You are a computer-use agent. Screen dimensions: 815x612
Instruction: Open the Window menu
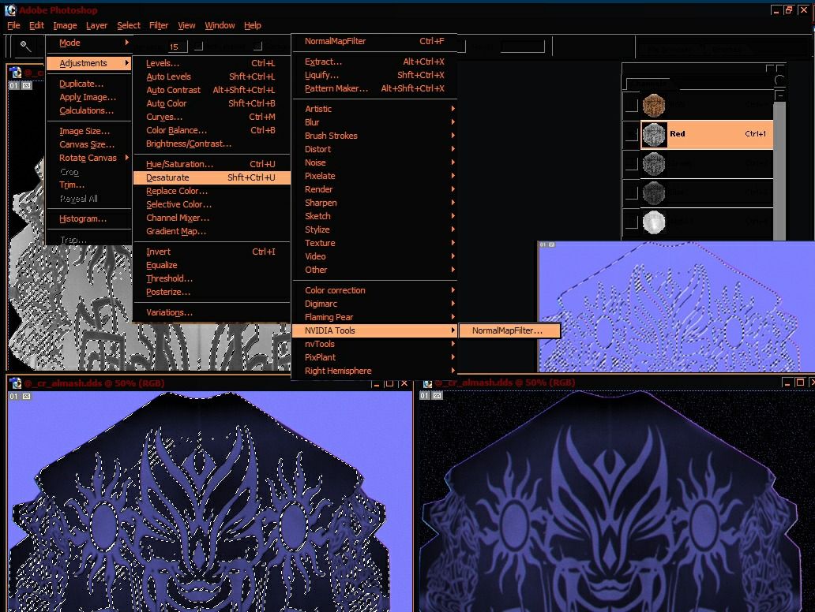tap(220, 25)
